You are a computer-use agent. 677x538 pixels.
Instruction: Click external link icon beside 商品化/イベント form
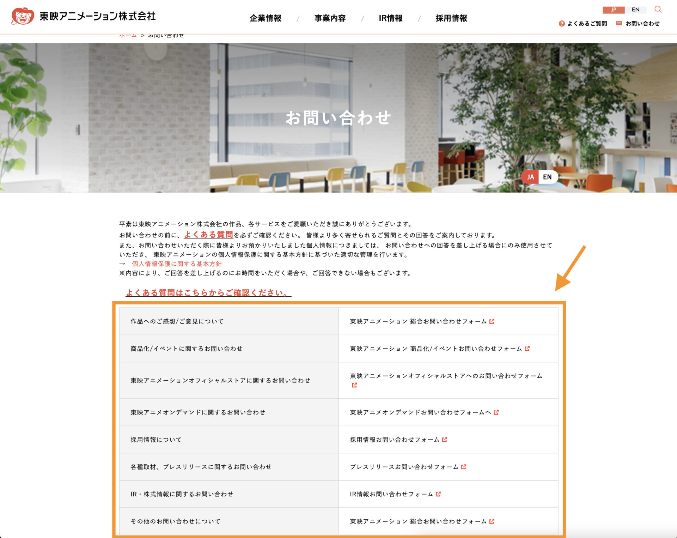coord(527,349)
